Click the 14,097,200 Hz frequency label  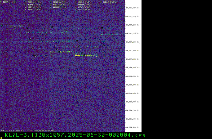click(133, 25)
